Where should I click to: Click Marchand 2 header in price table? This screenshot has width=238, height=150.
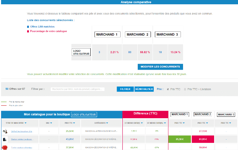[203, 114]
